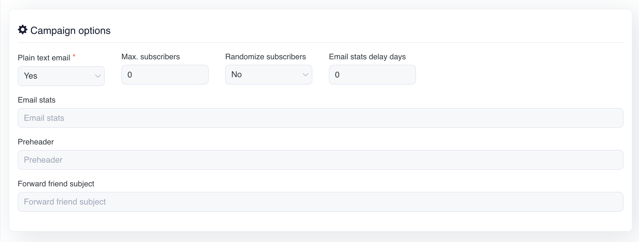Click into the Forward friend subject field

coord(320,202)
